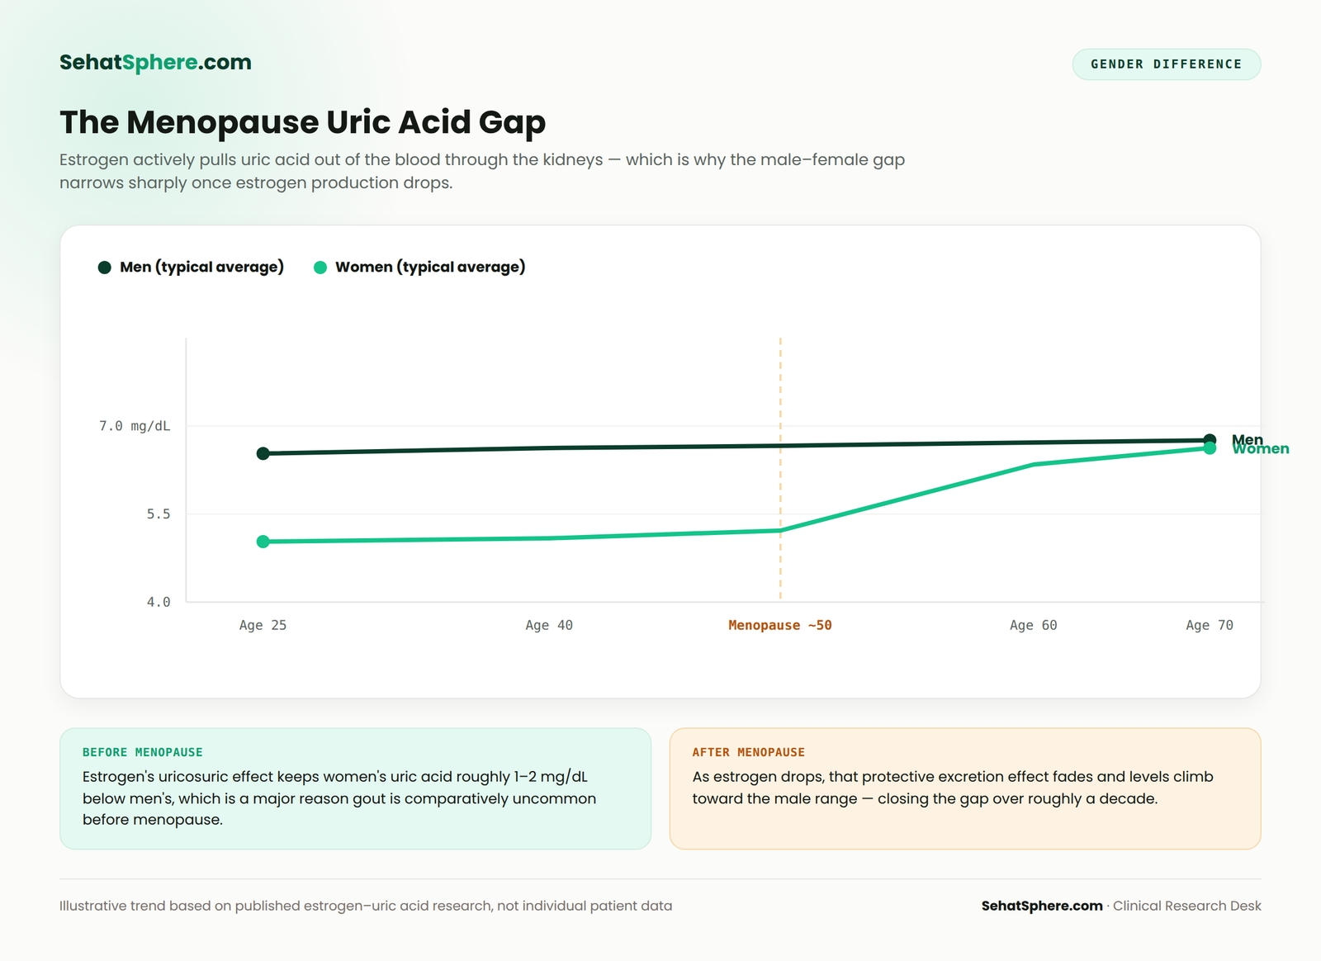Viewport: 1321px width, 961px height.
Task: Click the bright green Women legend dot
Action: point(320,267)
